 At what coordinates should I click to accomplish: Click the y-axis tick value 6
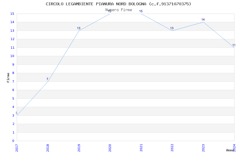click(x=13, y=90)
